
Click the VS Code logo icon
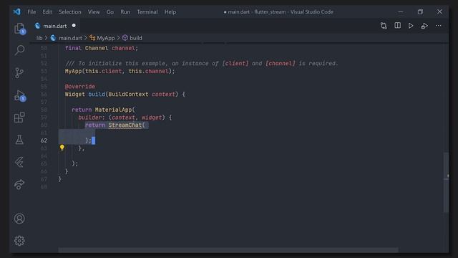tap(16, 11)
